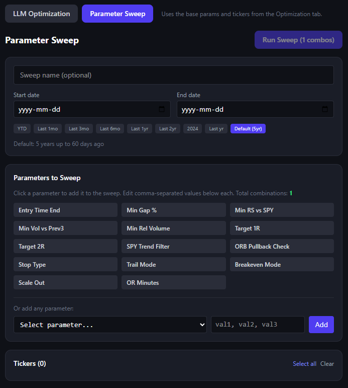Pick the Last yr date preset

[x=216, y=129]
